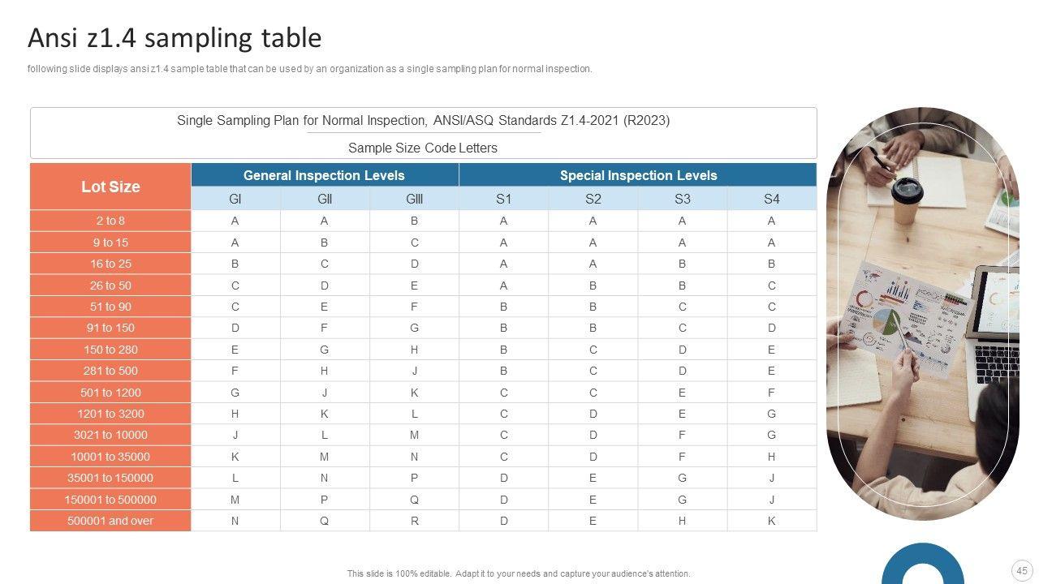Click the R cell in the last row
This screenshot has height=584, width=1039.
414,521
